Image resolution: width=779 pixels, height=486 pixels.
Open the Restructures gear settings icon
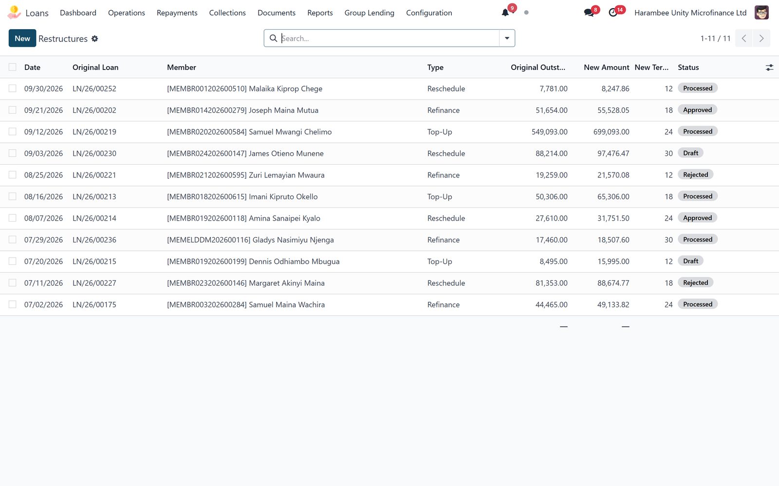(x=95, y=38)
